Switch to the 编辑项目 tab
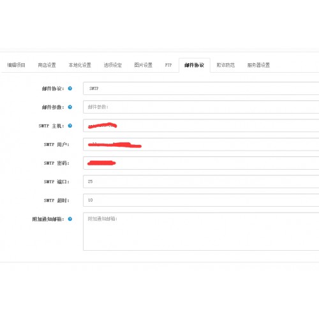This screenshot has width=319, height=319. point(16,65)
